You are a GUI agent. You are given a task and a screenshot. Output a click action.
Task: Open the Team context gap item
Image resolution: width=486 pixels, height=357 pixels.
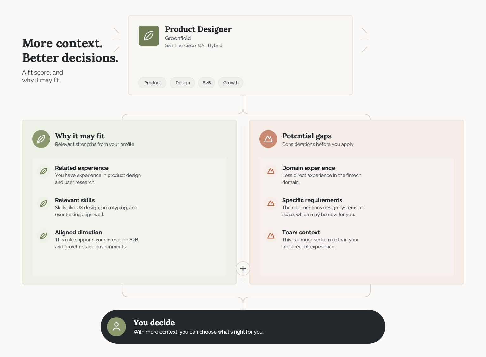pos(321,239)
